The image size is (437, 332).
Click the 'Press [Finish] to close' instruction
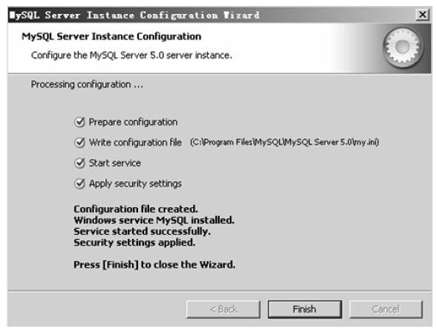[x=154, y=264]
